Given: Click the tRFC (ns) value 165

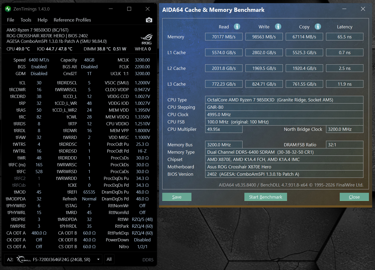Looking at the screenshot, I should coord(39,165).
